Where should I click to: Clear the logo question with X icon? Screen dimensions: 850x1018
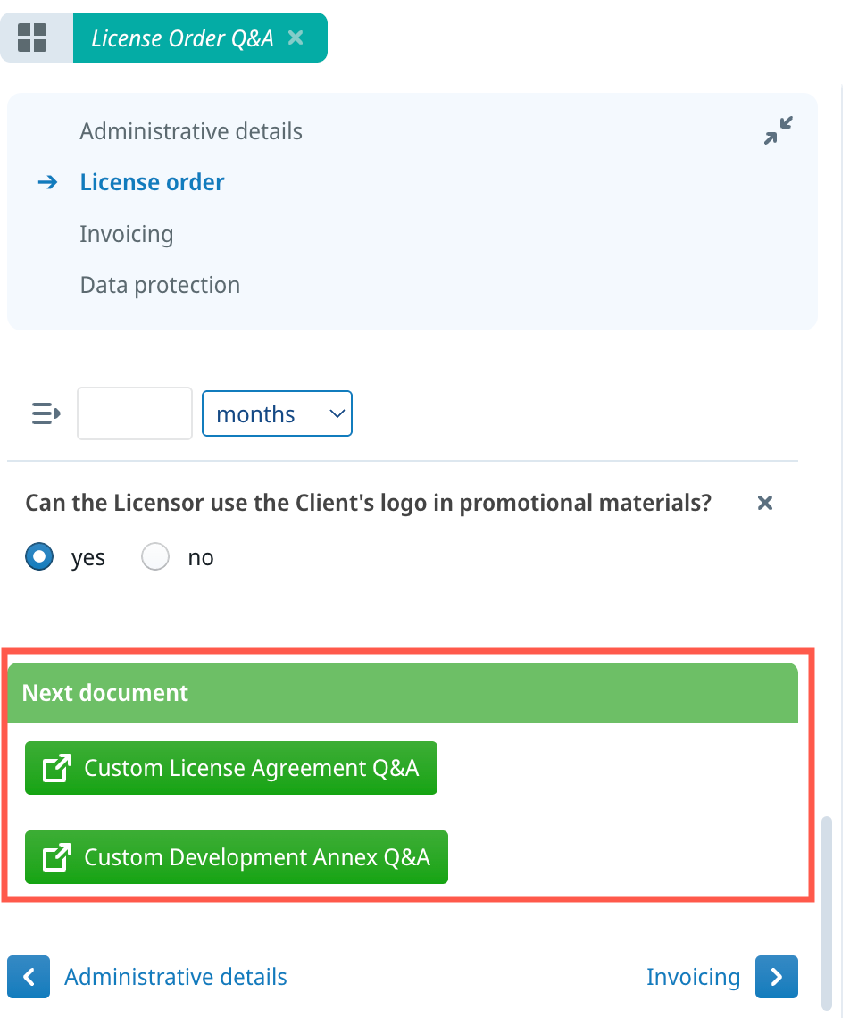(764, 503)
